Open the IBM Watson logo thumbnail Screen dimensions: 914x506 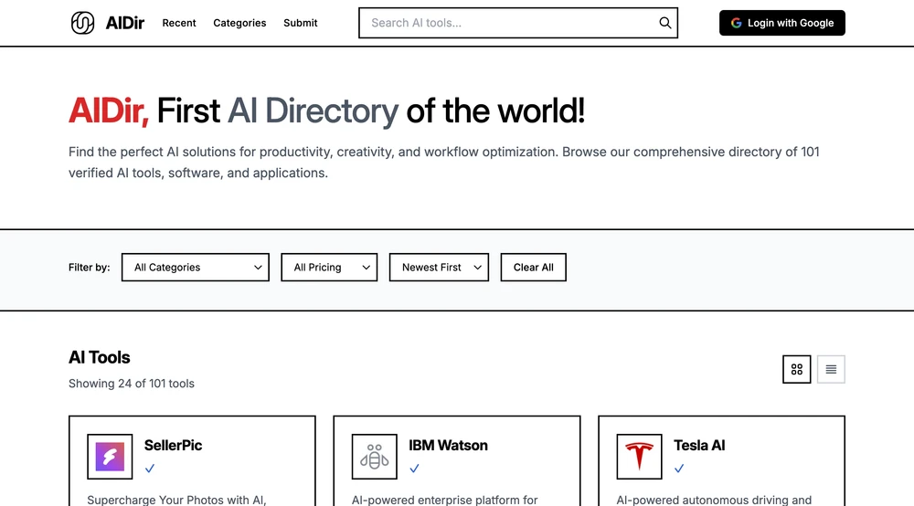(x=374, y=457)
